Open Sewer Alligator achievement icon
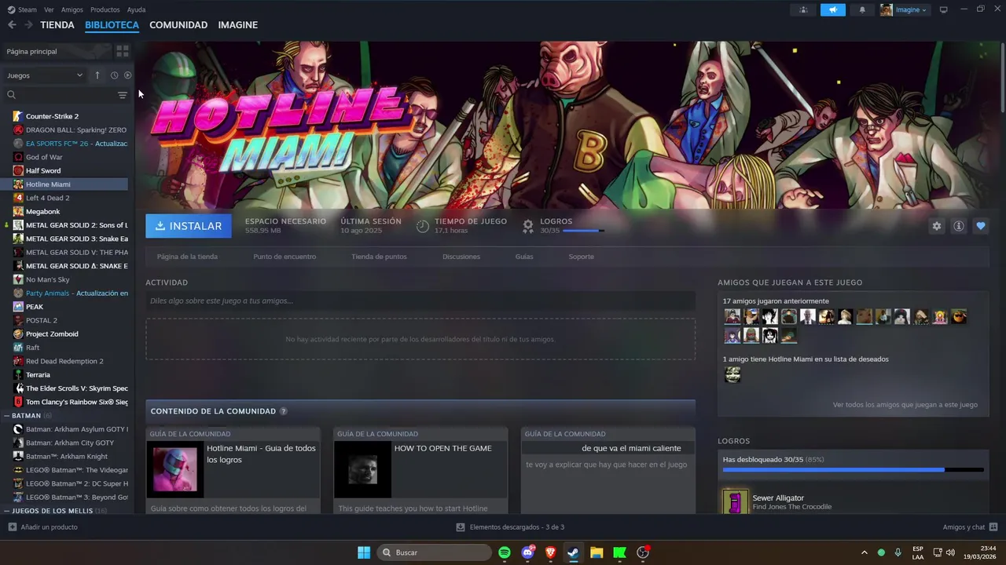 click(736, 502)
